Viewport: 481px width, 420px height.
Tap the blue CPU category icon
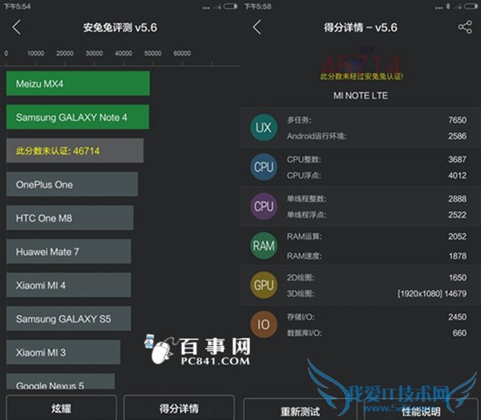(x=264, y=167)
